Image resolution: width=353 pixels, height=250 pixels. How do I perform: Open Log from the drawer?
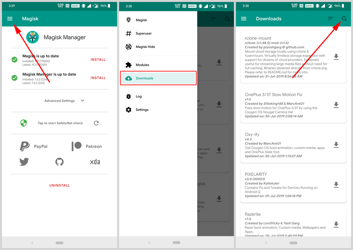tap(158, 96)
